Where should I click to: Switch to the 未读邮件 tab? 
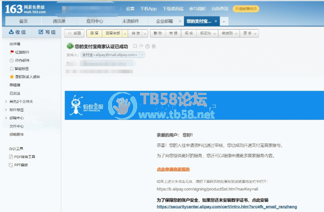(130, 21)
